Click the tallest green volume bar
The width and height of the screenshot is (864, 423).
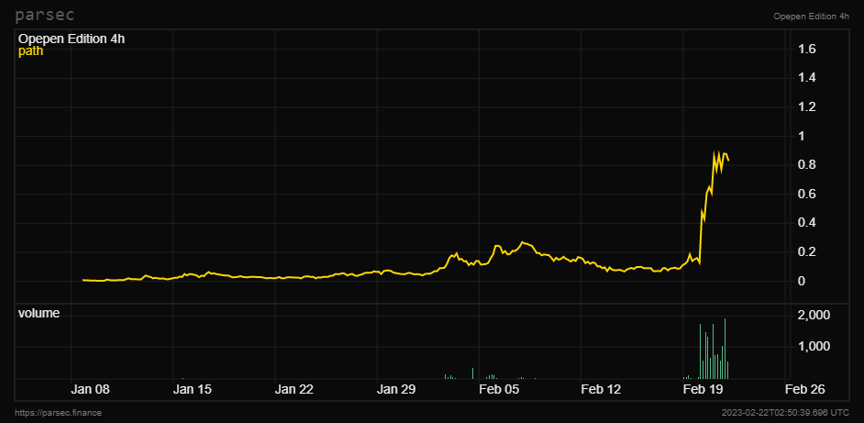pyautogui.click(x=726, y=349)
